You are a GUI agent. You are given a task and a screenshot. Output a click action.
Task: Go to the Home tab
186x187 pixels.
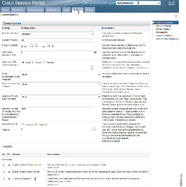[5, 10]
